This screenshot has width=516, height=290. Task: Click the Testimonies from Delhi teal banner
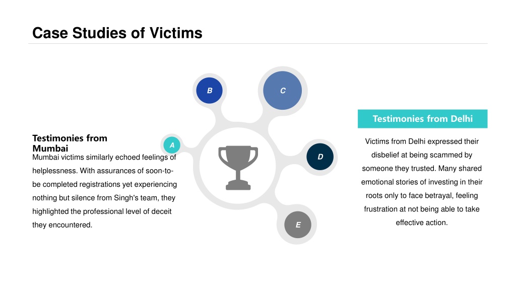[x=423, y=119]
